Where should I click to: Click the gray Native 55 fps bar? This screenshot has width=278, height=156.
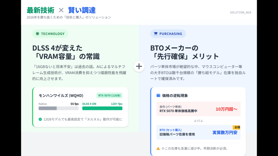58,108
